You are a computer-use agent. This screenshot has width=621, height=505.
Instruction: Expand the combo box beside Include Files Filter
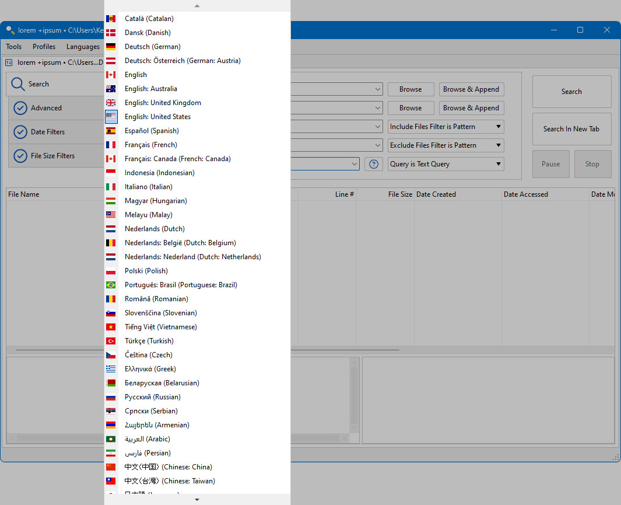tap(377, 127)
